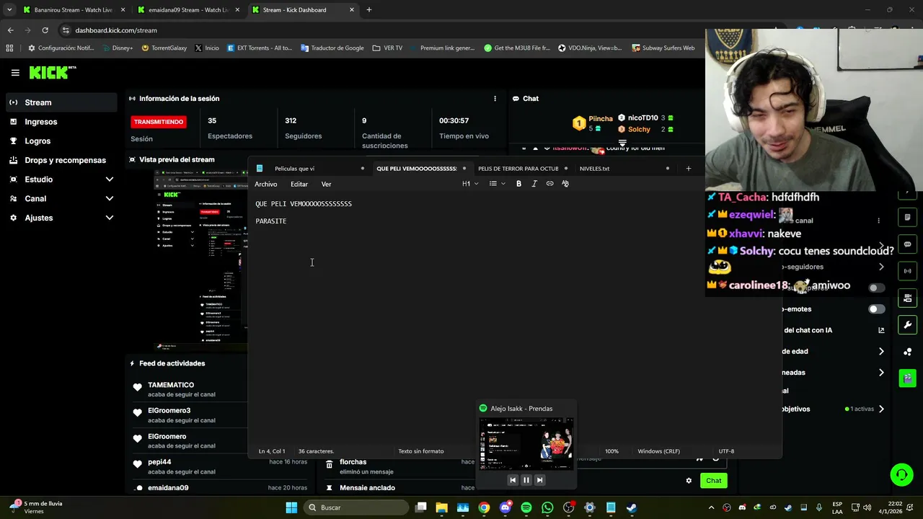Open the wrench tools sidebar icon

pos(907,324)
